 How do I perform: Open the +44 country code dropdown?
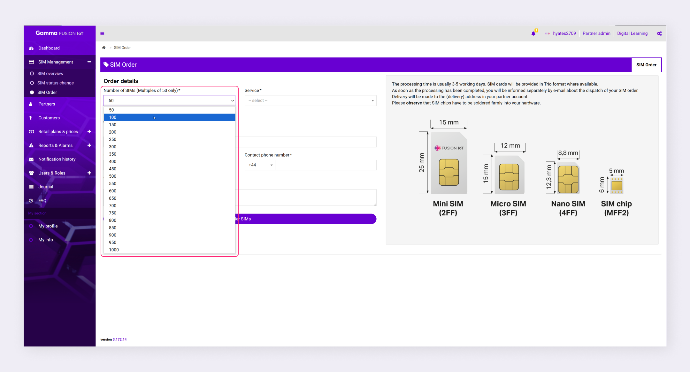click(260, 165)
